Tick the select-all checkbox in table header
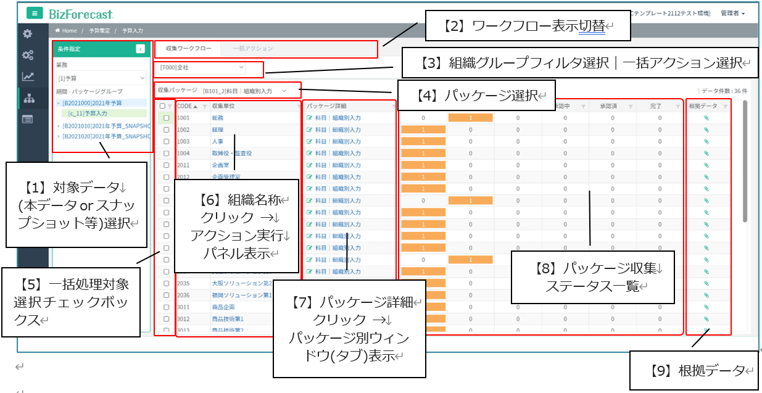 pyautogui.click(x=162, y=106)
